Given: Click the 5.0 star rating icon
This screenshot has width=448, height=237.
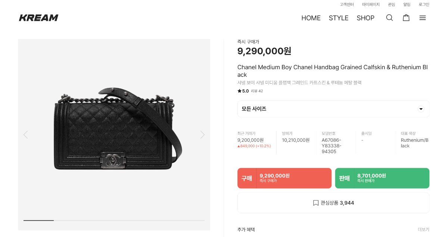Looking at the screenshot, I should pos(239,91).
